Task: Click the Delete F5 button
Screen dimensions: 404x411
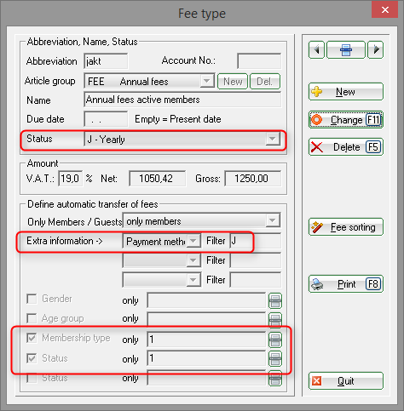Action: coord(346,147)
